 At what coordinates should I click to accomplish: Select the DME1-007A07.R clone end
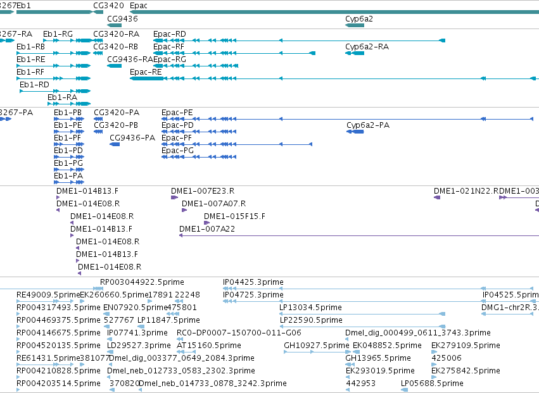click(184, 210)
